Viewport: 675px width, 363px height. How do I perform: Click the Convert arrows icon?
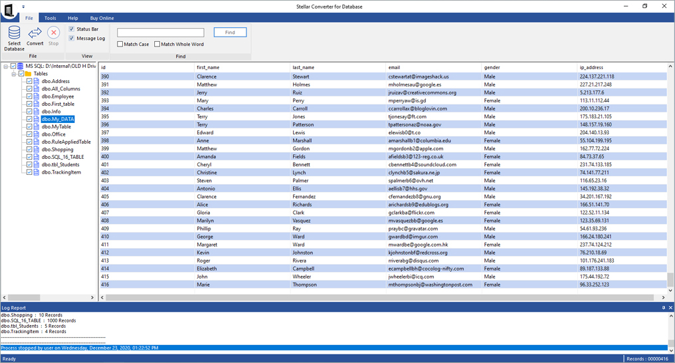coord(35,33)
